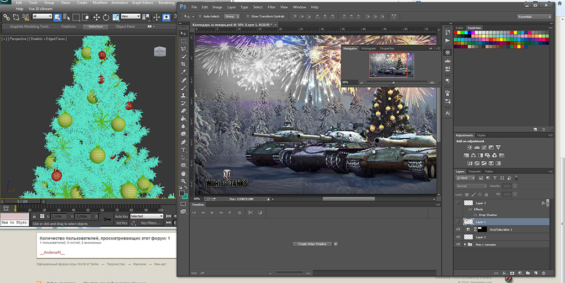Open the Modifiers menu in 3ds Max
Screen dimensions: 565x283
(x=99, y=3)
